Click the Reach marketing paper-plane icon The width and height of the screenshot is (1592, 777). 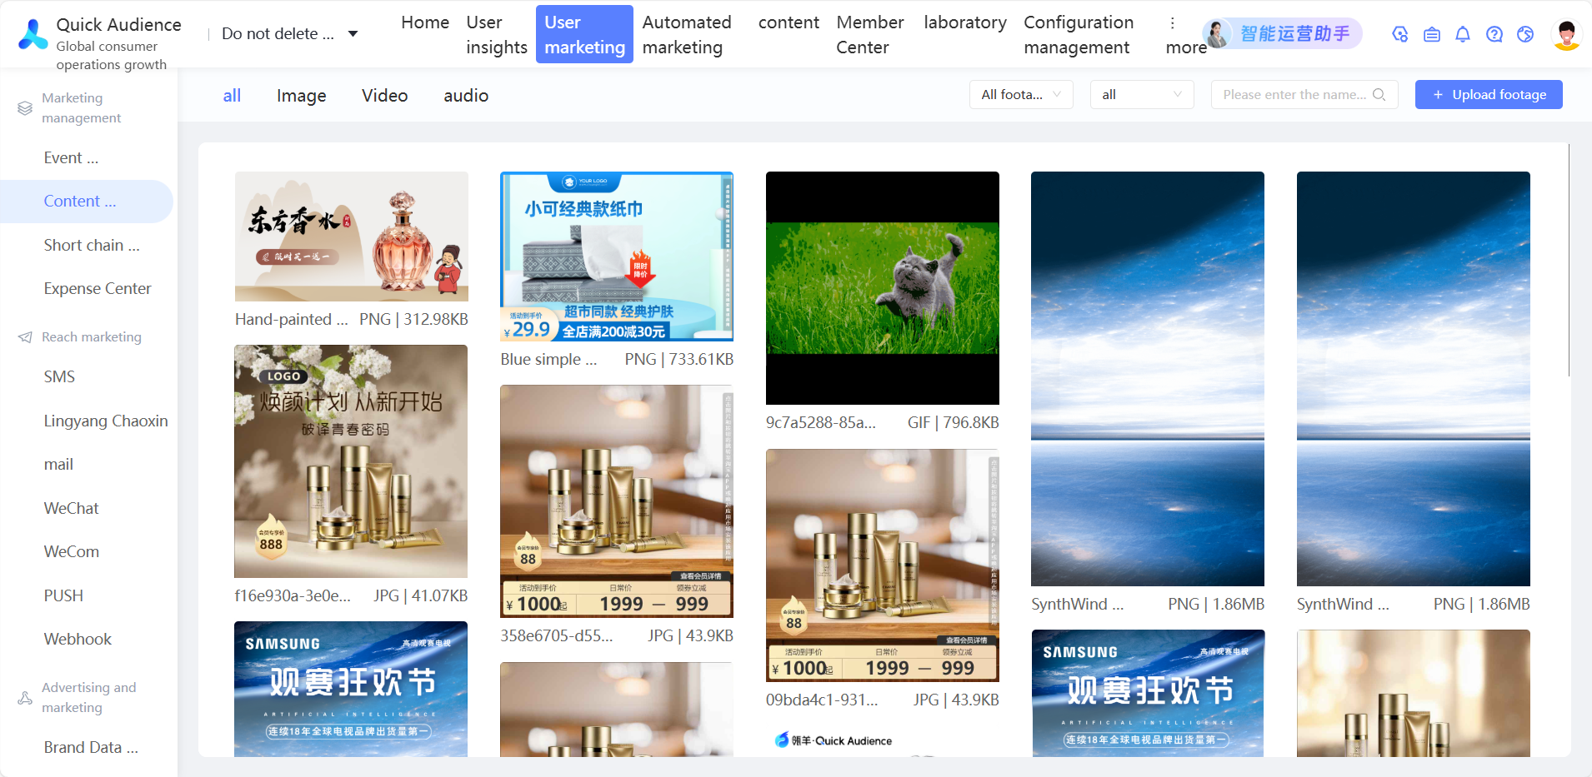[25, 337]
